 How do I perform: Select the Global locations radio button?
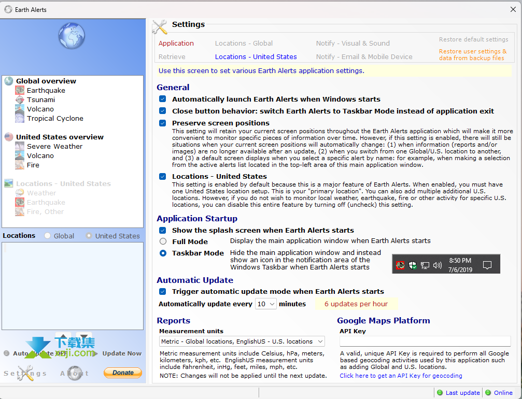coord(47,236)
